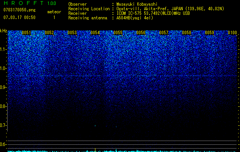Click the 0053 time marker
The image size is (240, 152).
pyautogui.click(x=72, y=33)
